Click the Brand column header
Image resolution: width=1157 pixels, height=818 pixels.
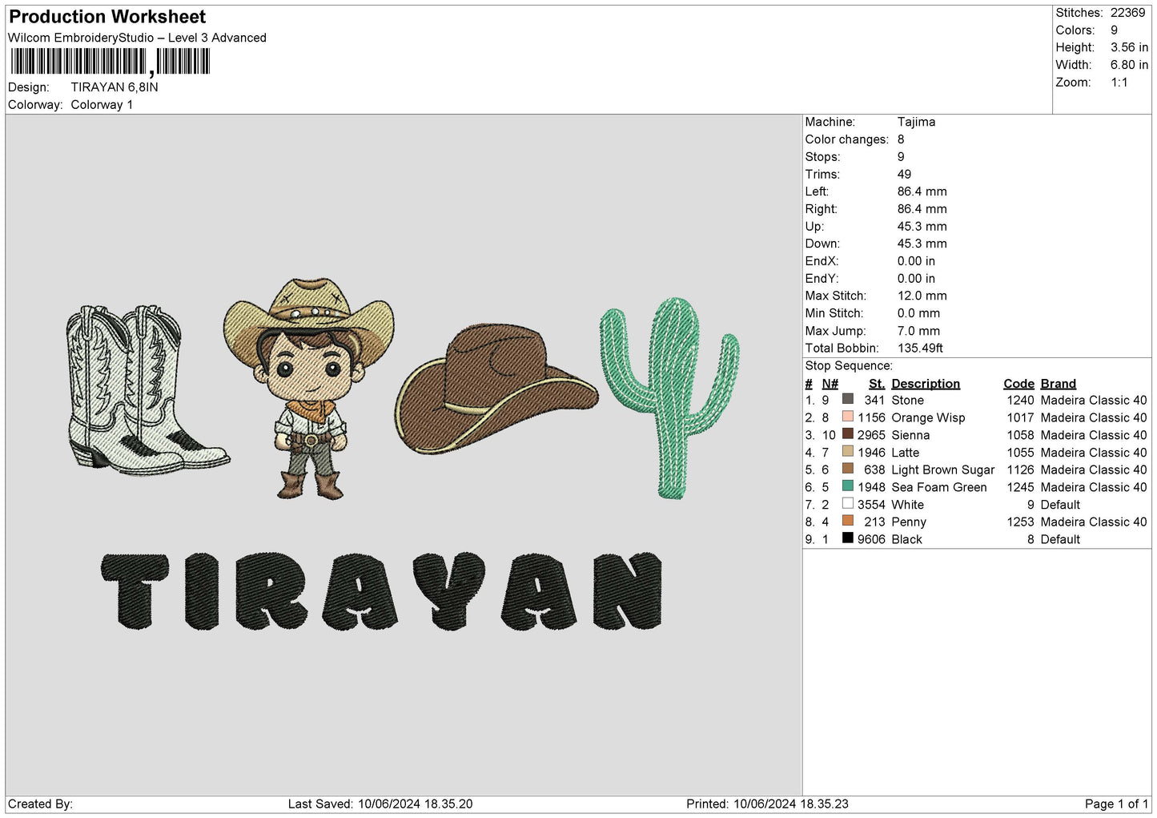[x=1059, y=384]
